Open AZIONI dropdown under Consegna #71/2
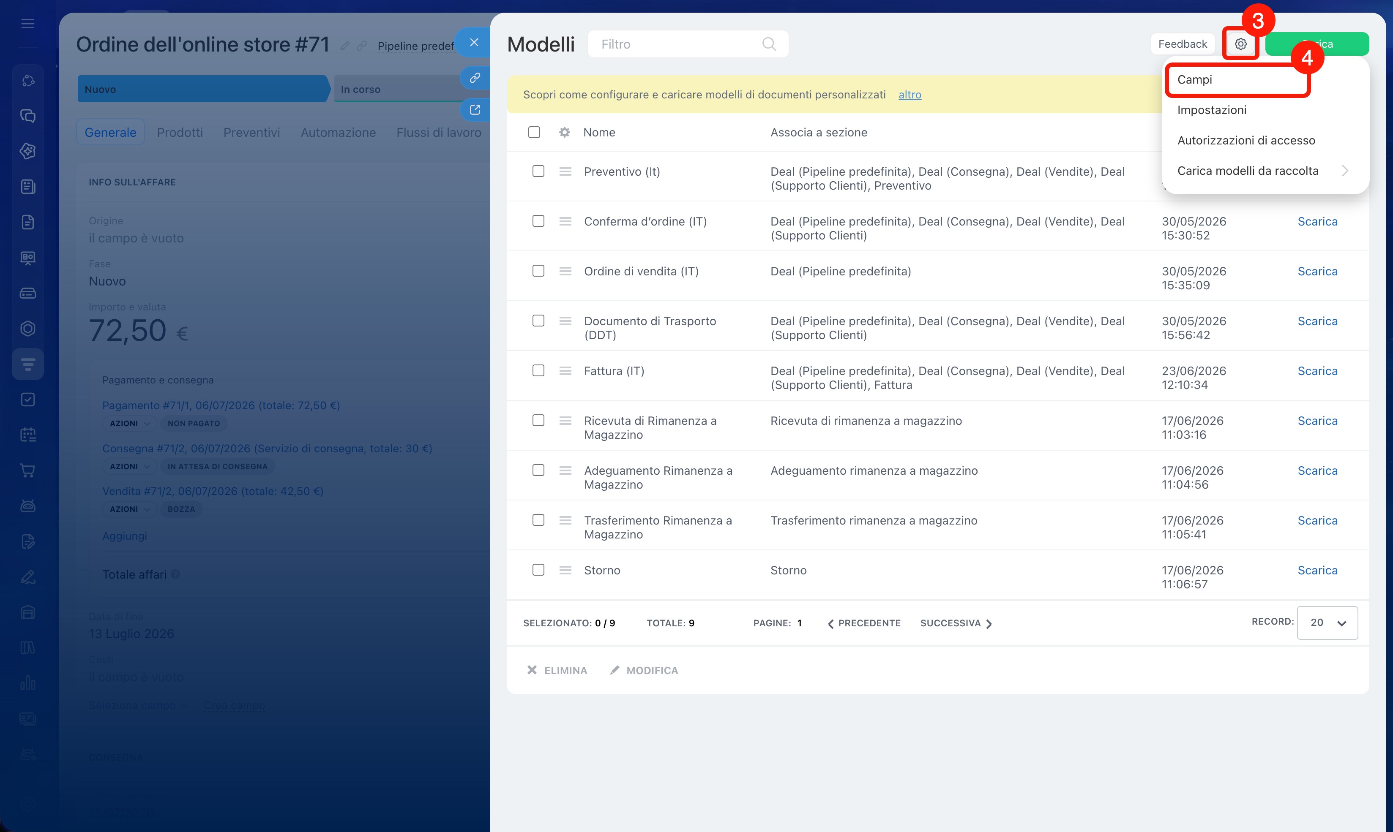 click(x=130, y=466)
